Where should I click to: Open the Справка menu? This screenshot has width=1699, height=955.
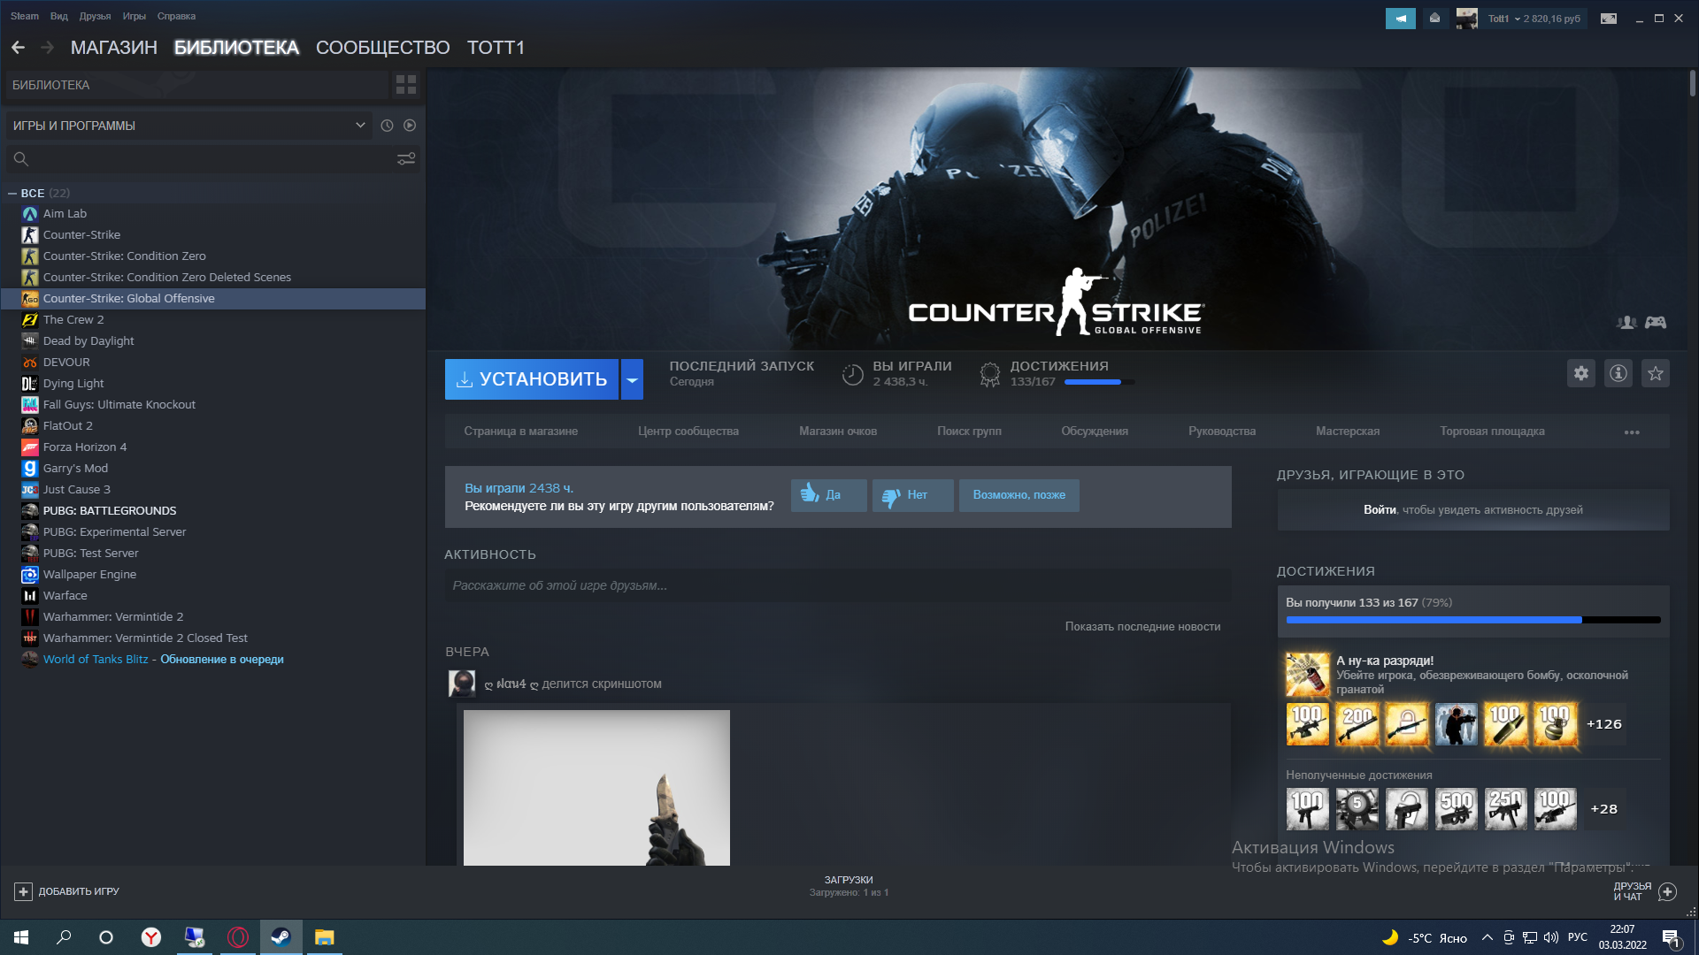pyautogui.click(x=176, y=16)
